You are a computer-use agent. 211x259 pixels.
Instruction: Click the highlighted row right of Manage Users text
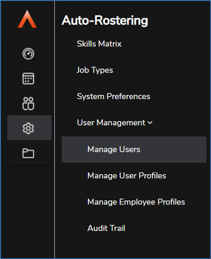click(173, 150)
